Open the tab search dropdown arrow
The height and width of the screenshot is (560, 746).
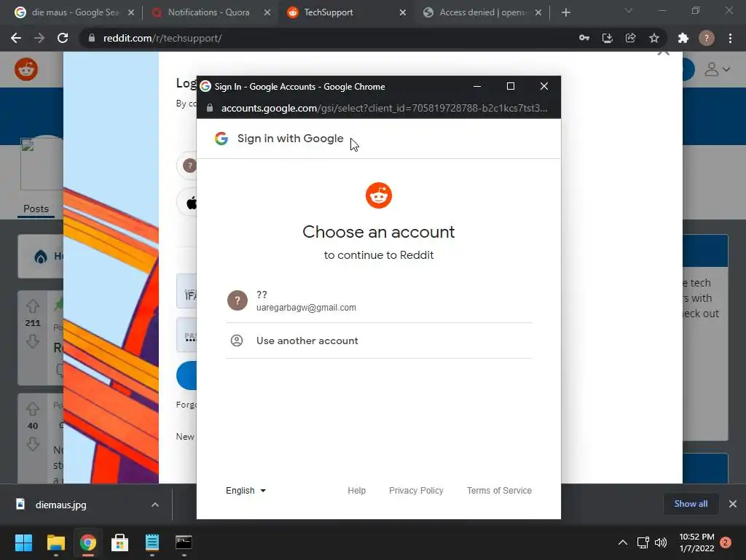click(x=629, y=10)
